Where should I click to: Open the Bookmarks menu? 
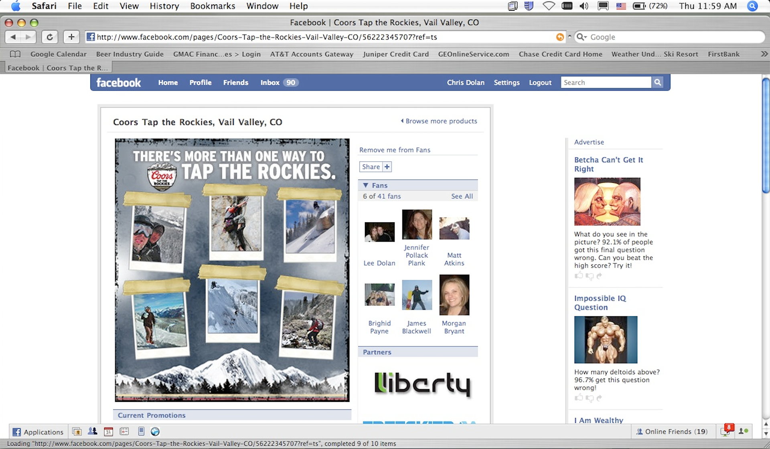[x=213, y=6]
